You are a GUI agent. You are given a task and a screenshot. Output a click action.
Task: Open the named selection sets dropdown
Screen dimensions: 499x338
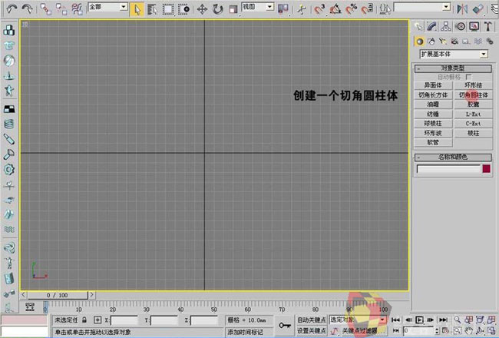pos(446,7)
